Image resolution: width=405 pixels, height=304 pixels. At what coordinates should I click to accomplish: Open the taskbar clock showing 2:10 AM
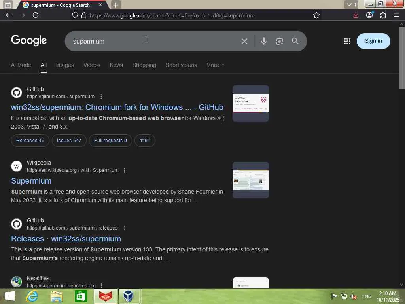388,296
